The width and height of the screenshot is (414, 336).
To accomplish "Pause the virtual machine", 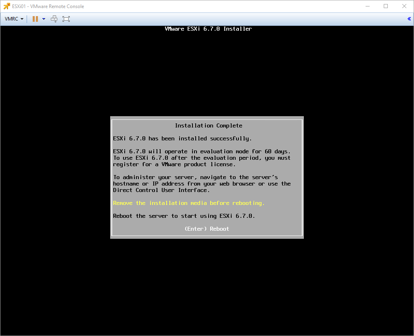I will [35, 19].
